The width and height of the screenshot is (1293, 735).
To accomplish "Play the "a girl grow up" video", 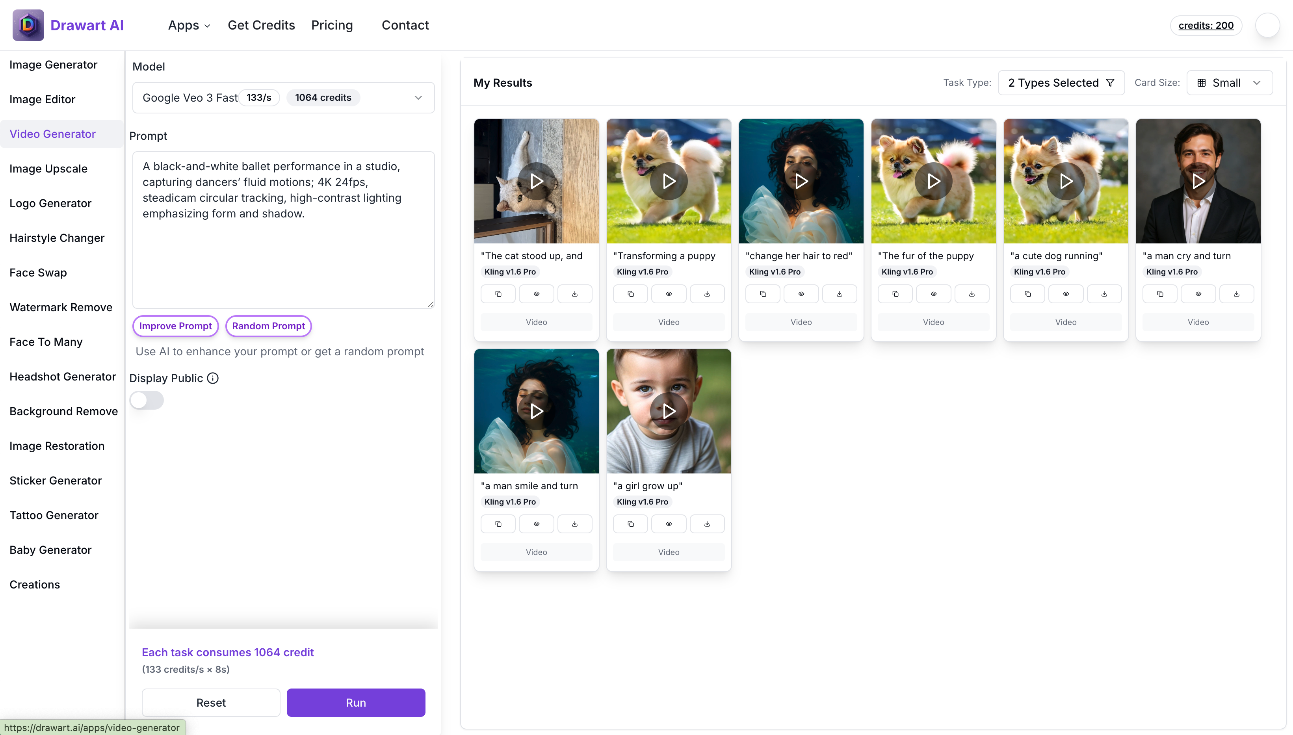I will click(x=669, y=411).
